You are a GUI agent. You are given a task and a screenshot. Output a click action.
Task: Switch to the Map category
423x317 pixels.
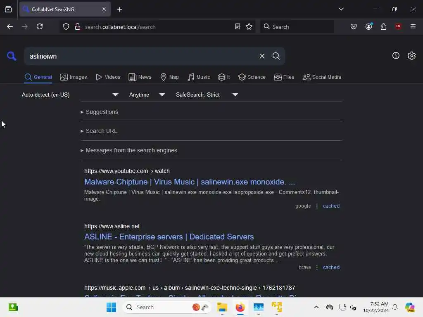pyautogui.click(x=169, y=77)
